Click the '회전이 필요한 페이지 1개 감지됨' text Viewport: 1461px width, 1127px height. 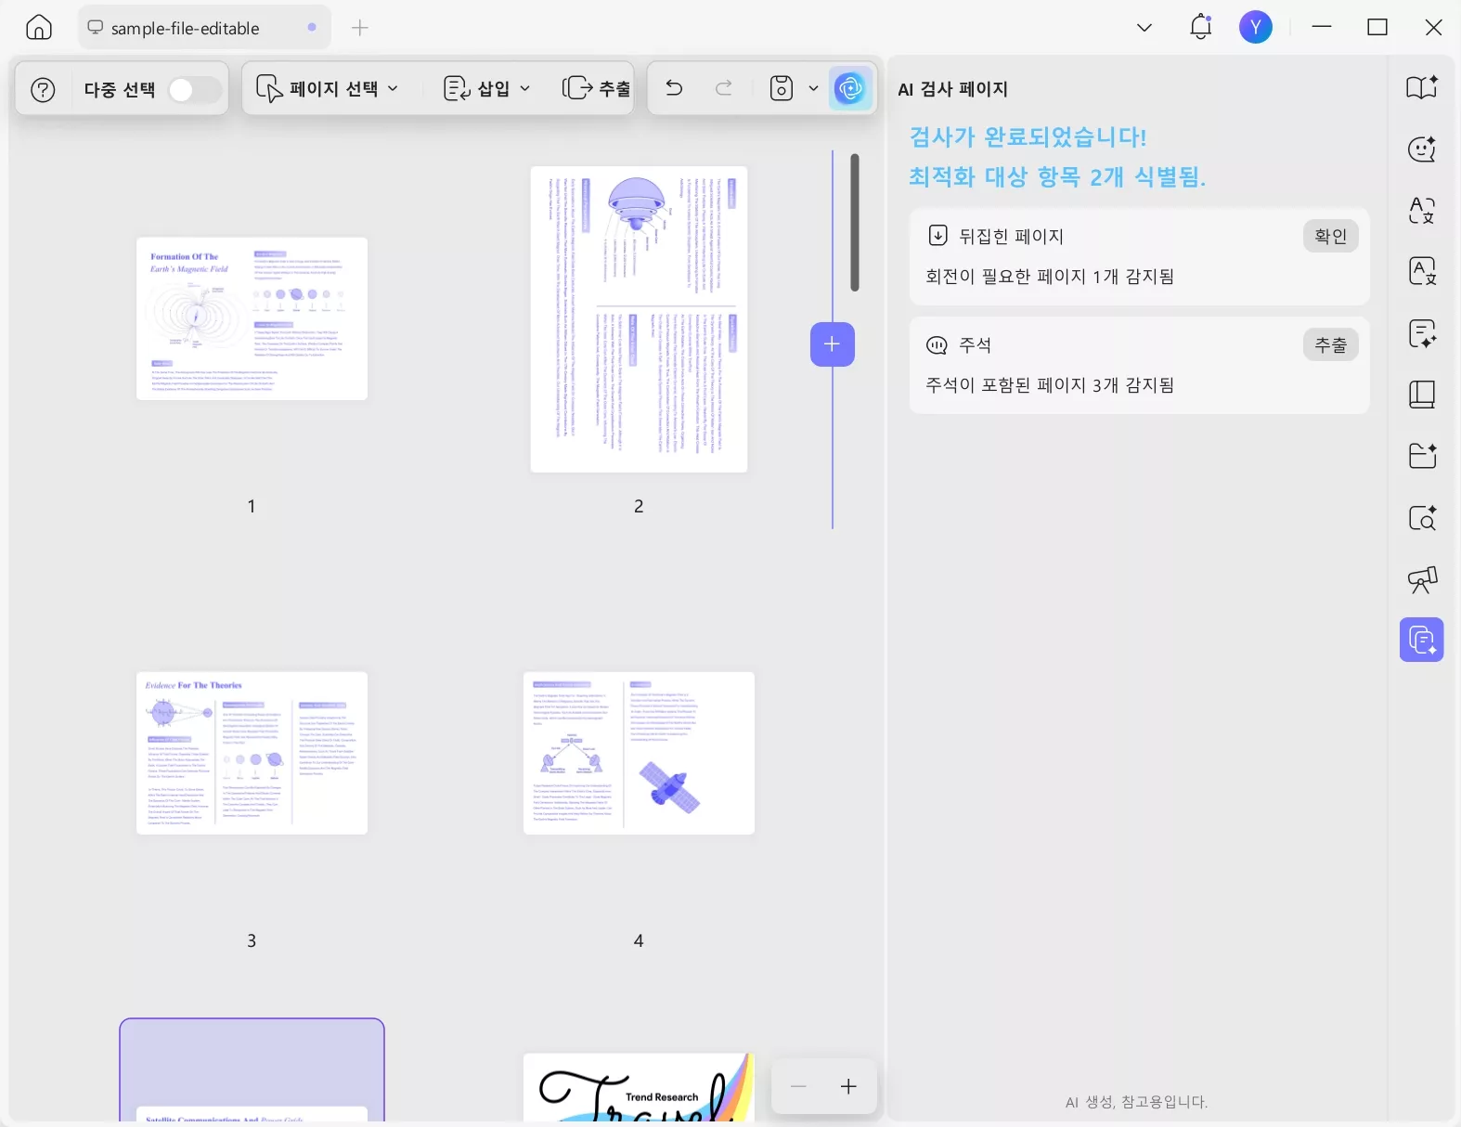pos(1050,277)
